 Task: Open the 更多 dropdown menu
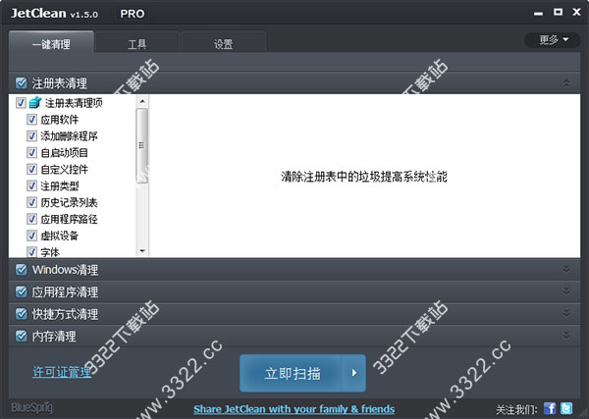[553, 40]
